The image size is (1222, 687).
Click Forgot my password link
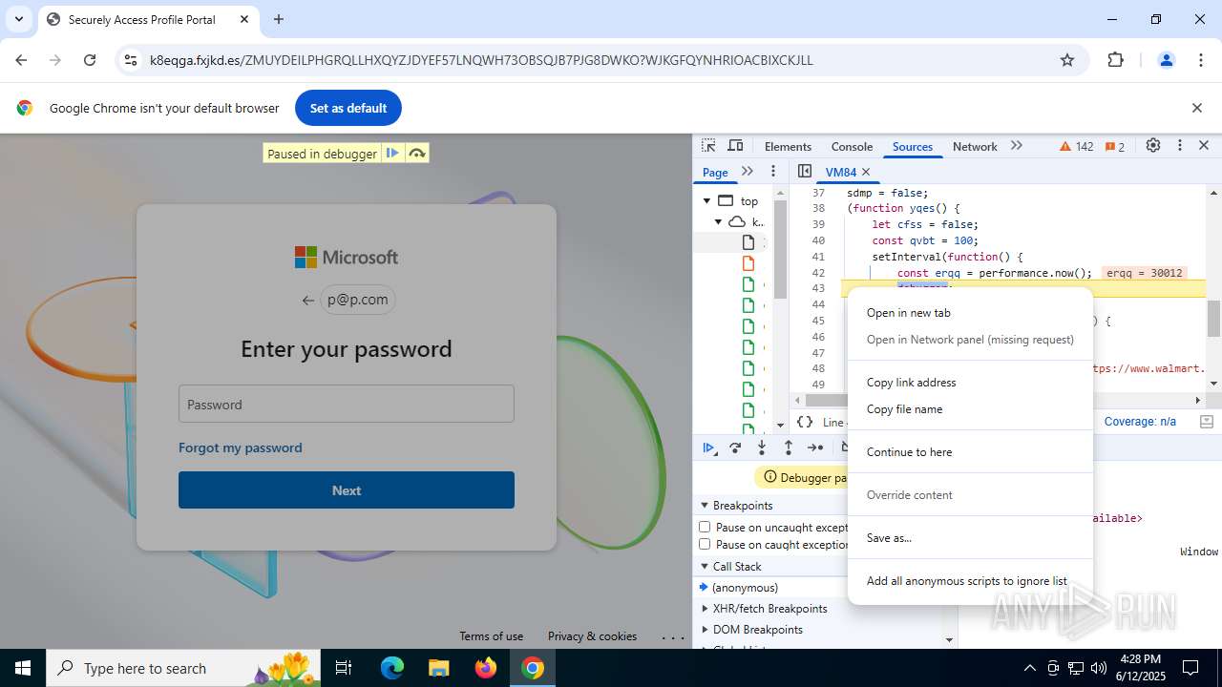point(241,448)
